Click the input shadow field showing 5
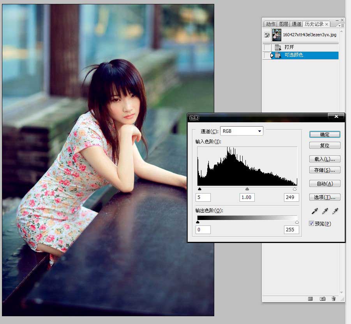This screenshot has height=324, width=351. pos(203,197)
